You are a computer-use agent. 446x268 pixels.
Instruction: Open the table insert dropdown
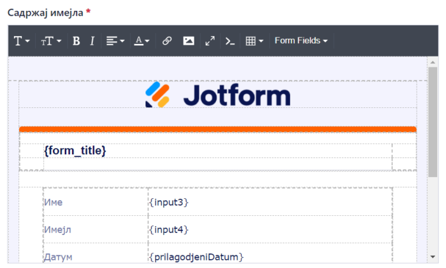point(254,41)
